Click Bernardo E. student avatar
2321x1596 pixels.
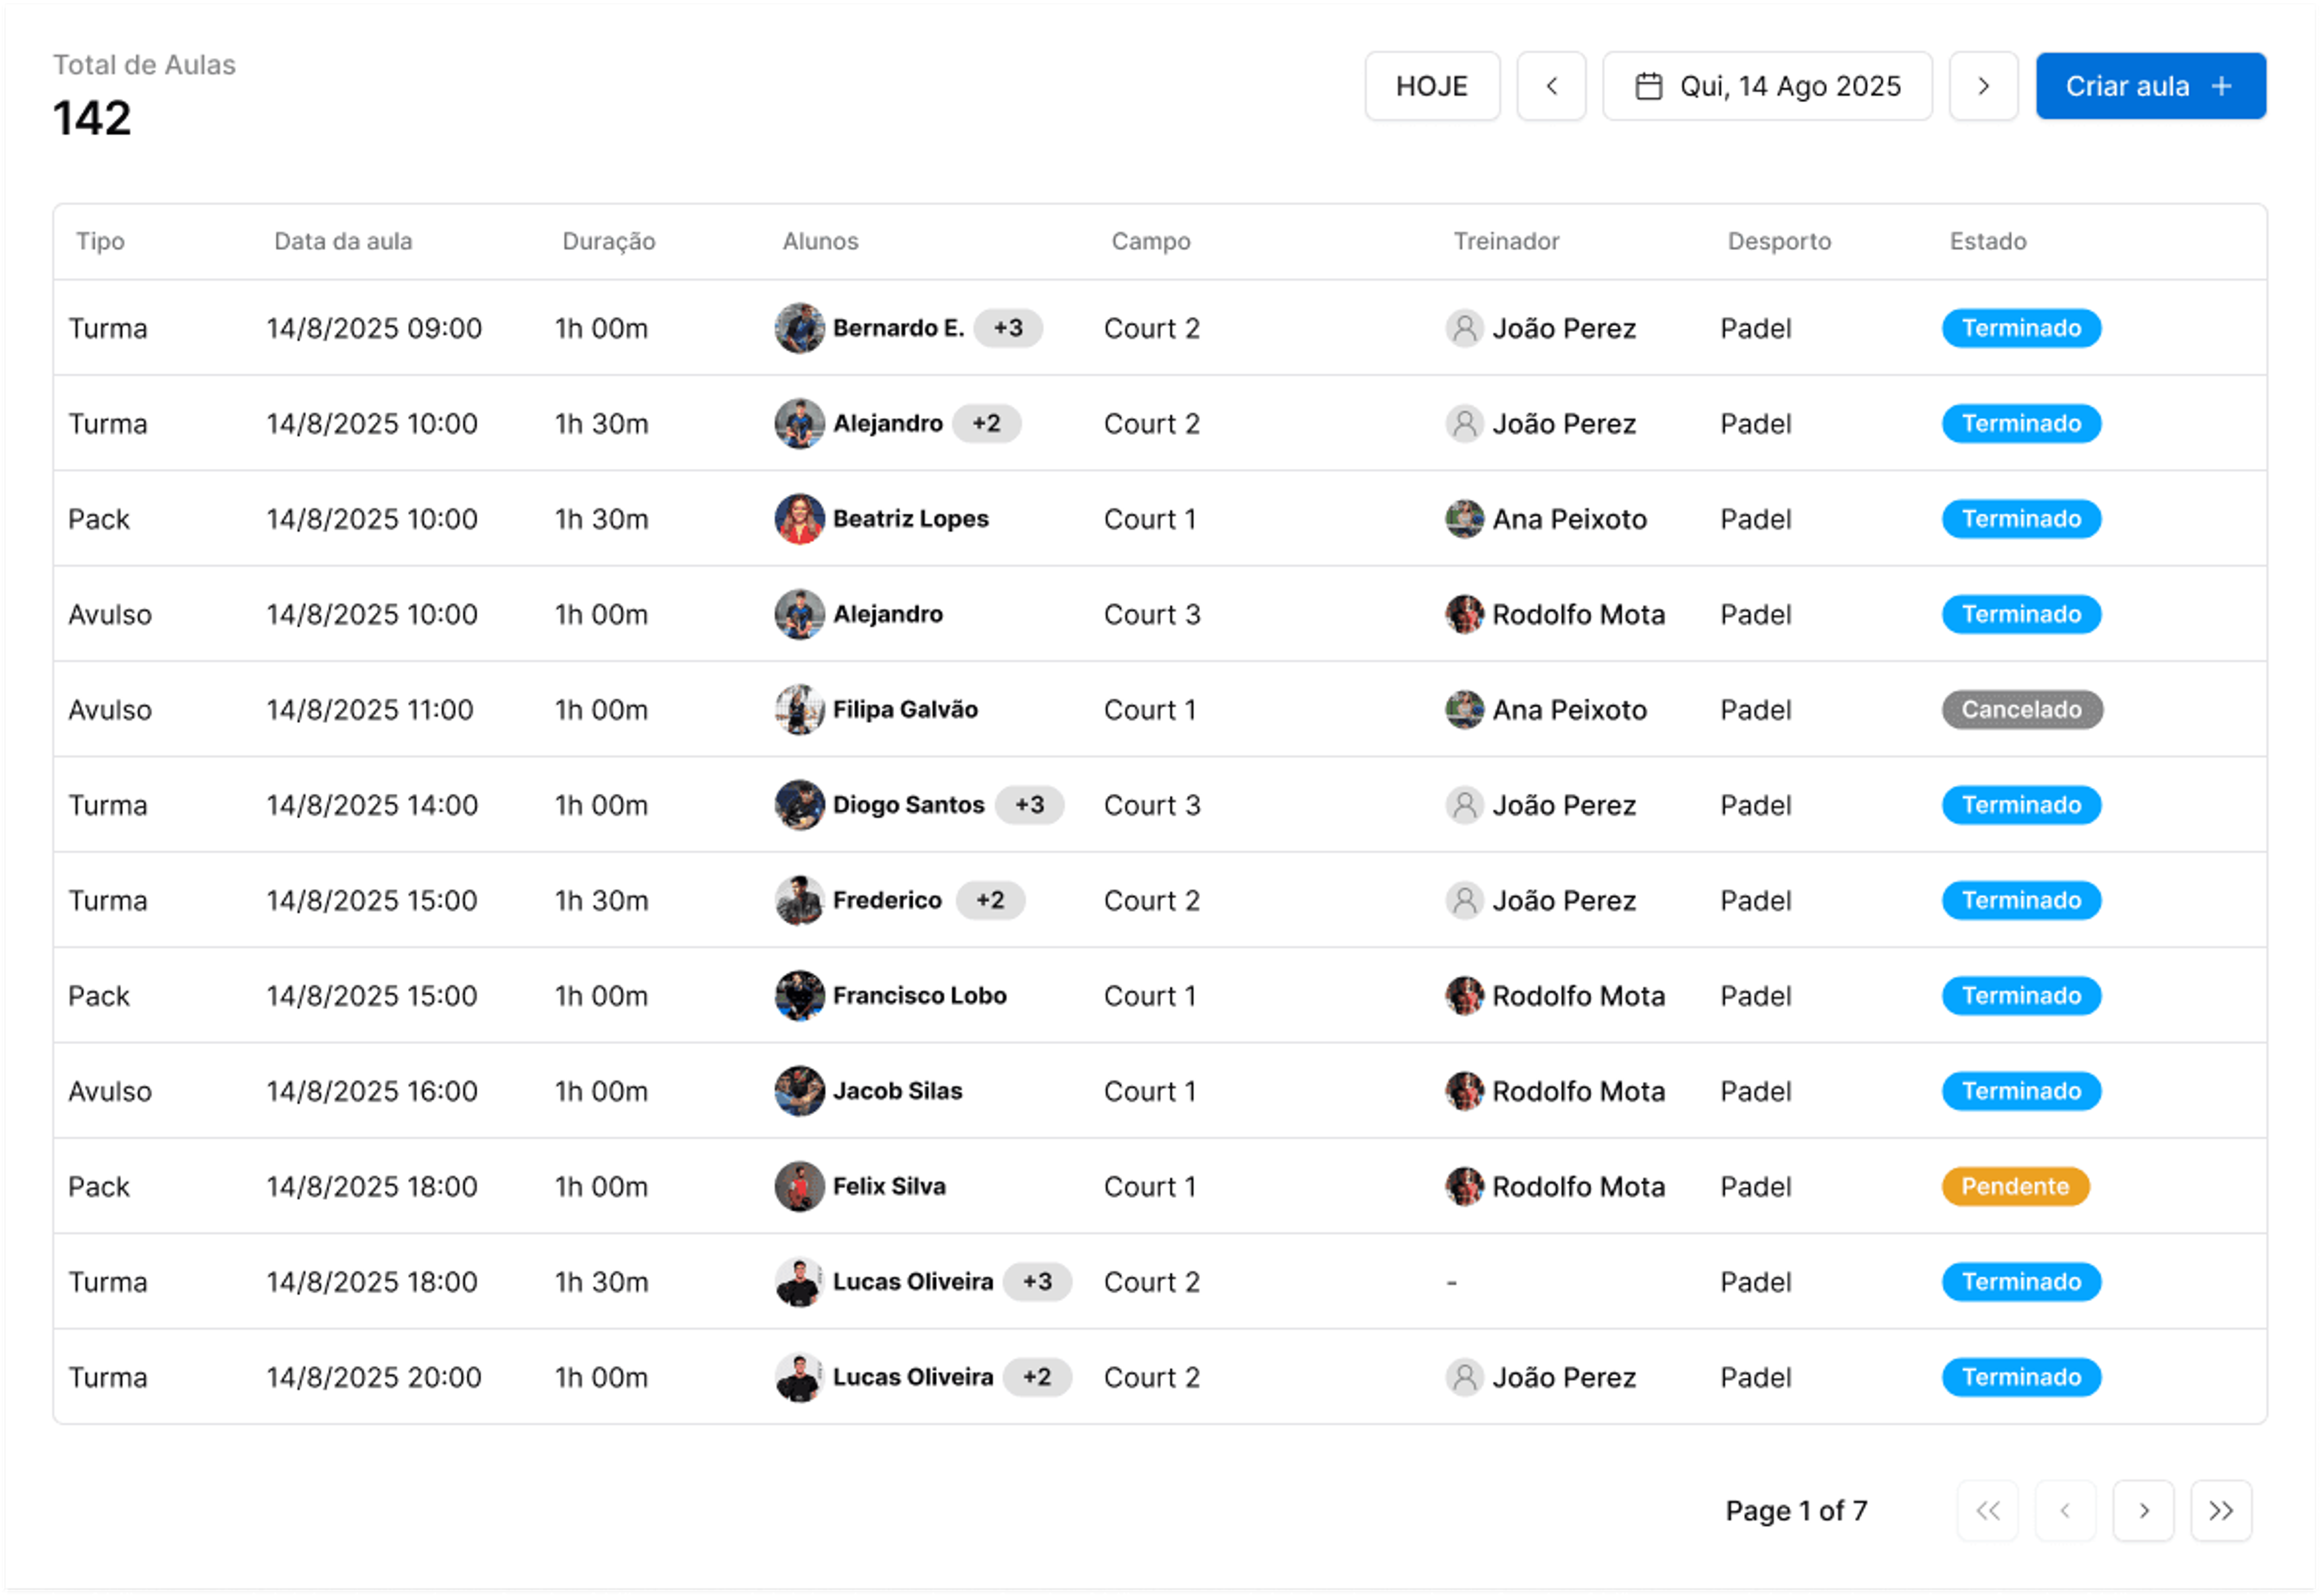click(799, 328)
